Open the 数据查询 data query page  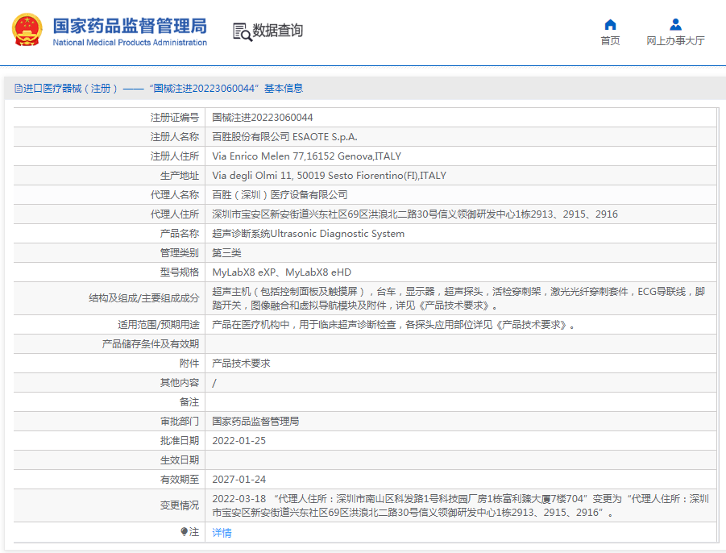pyautogui.click(x=278, y=31)
